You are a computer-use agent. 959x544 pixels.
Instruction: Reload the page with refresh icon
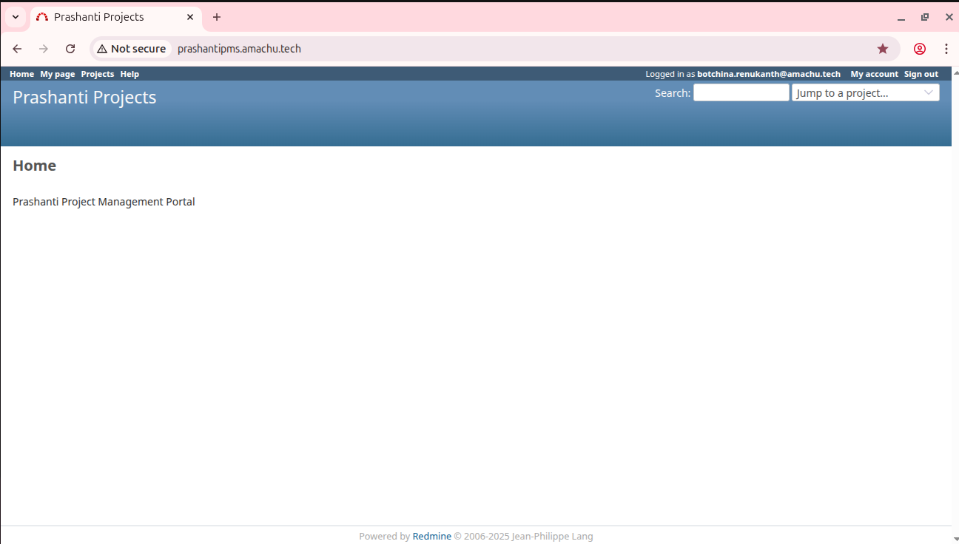pos(70,49)
